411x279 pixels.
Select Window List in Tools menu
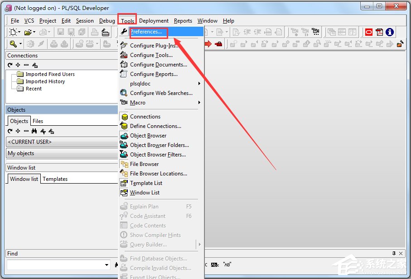161,193
